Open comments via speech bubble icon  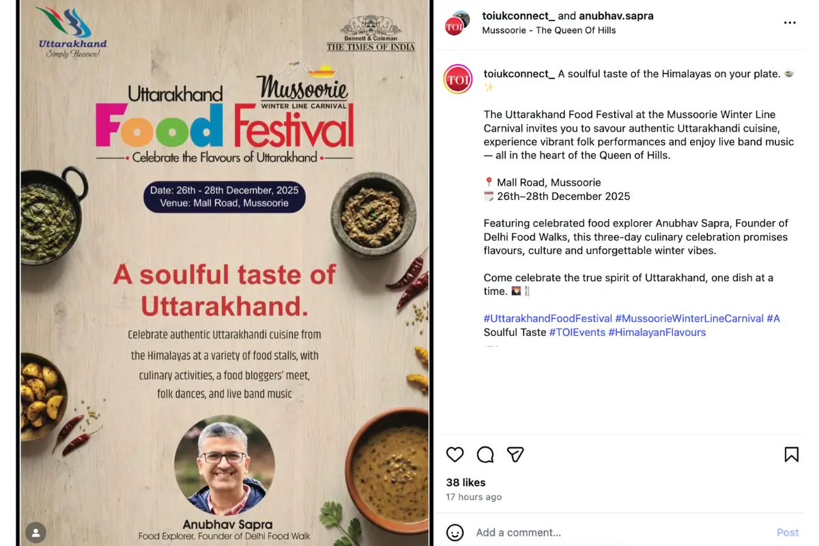pos(485,455)
